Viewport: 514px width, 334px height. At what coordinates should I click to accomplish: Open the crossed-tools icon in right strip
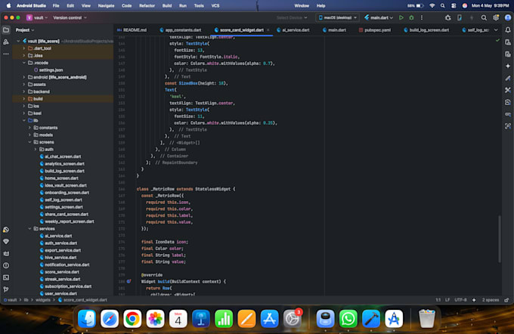tap(508, 90)
